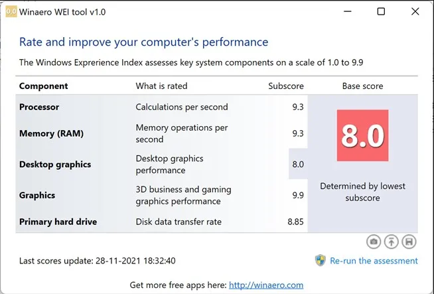434x294 pixels.
Task: Click the shield icon beside Re-run
Action: (320, 260)
